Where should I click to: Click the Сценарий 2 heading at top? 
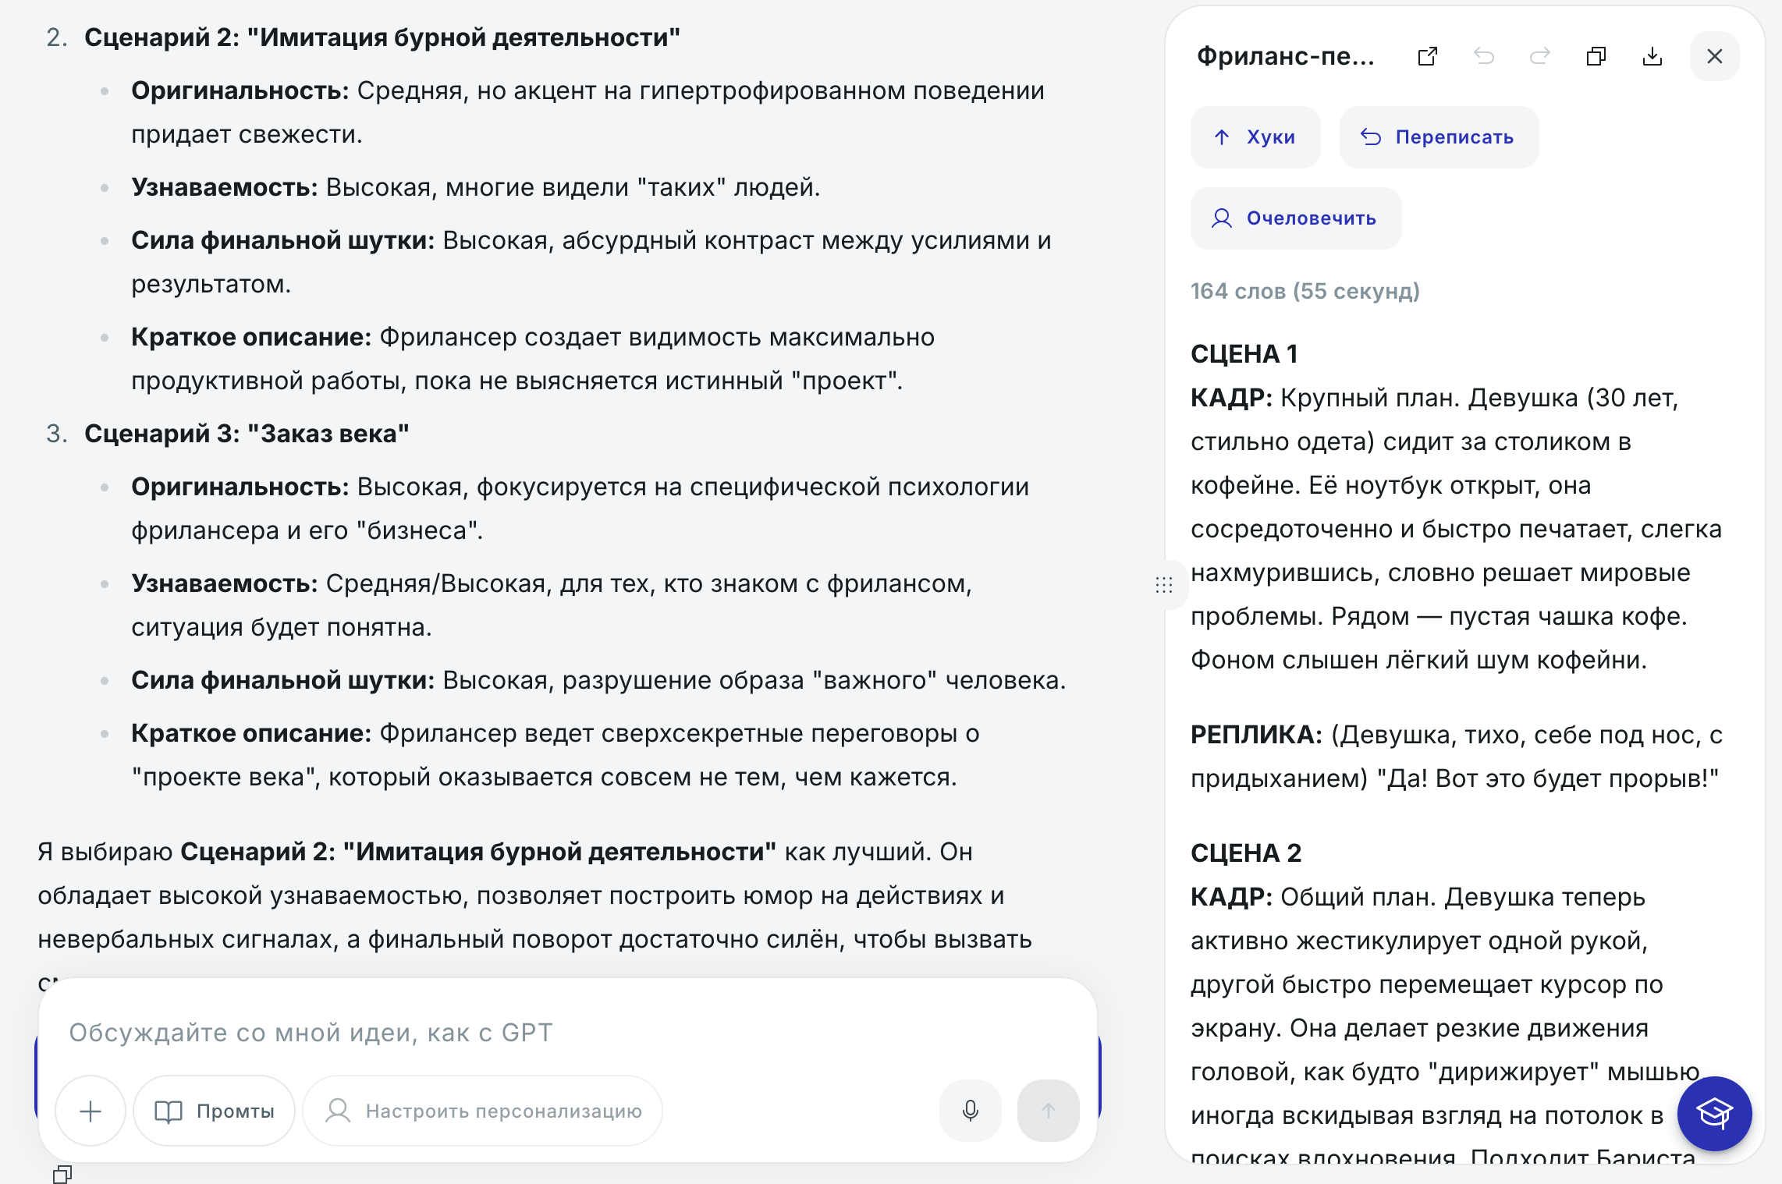[382, 37]
